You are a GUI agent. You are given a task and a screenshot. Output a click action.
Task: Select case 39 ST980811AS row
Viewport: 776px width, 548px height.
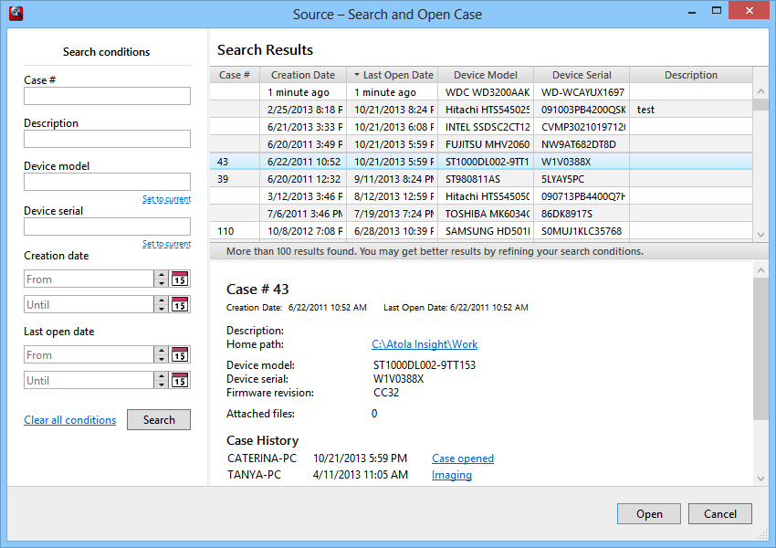tap(481, 179)
